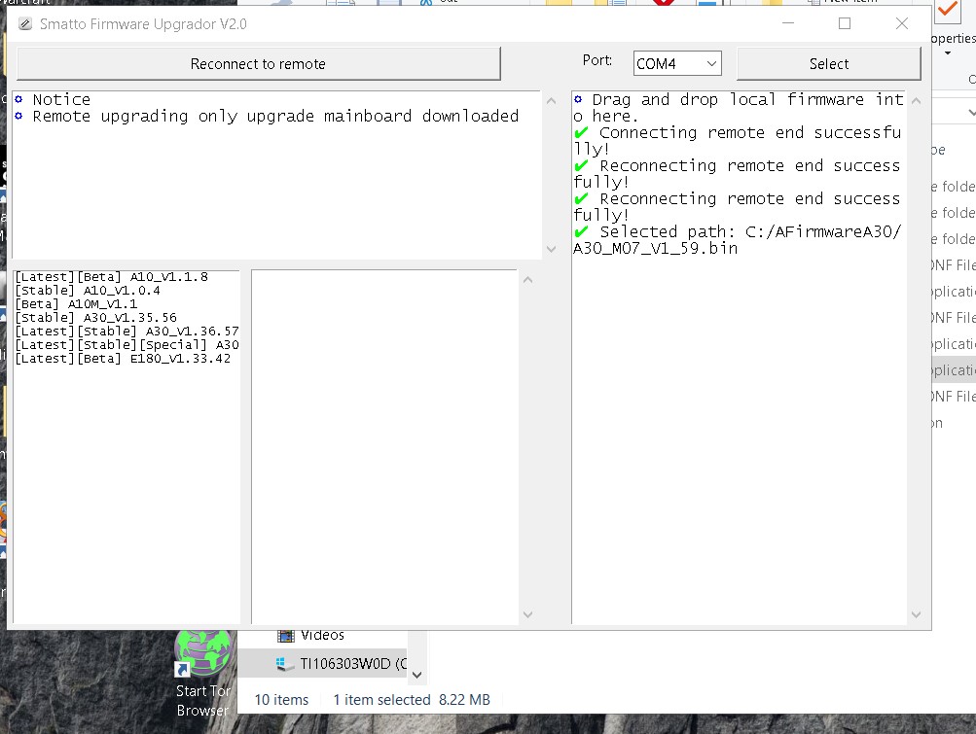Open the COM4 port dropdown
976x734 pixels.
coord(677,64)
